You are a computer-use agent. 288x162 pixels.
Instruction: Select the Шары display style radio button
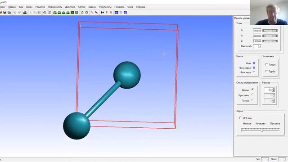click(252, 89)
